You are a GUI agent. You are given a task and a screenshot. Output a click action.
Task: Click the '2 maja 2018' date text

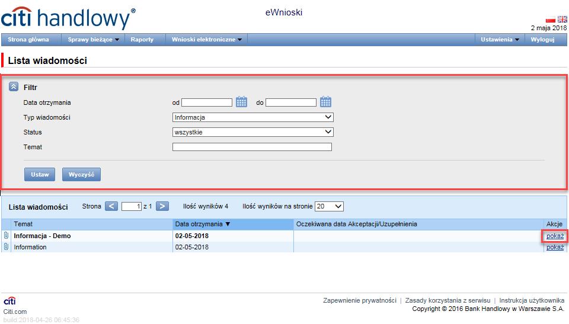click(x=549, y=28)
